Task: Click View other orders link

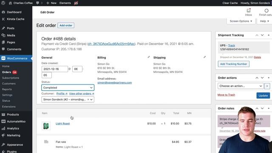Action: 82,93
